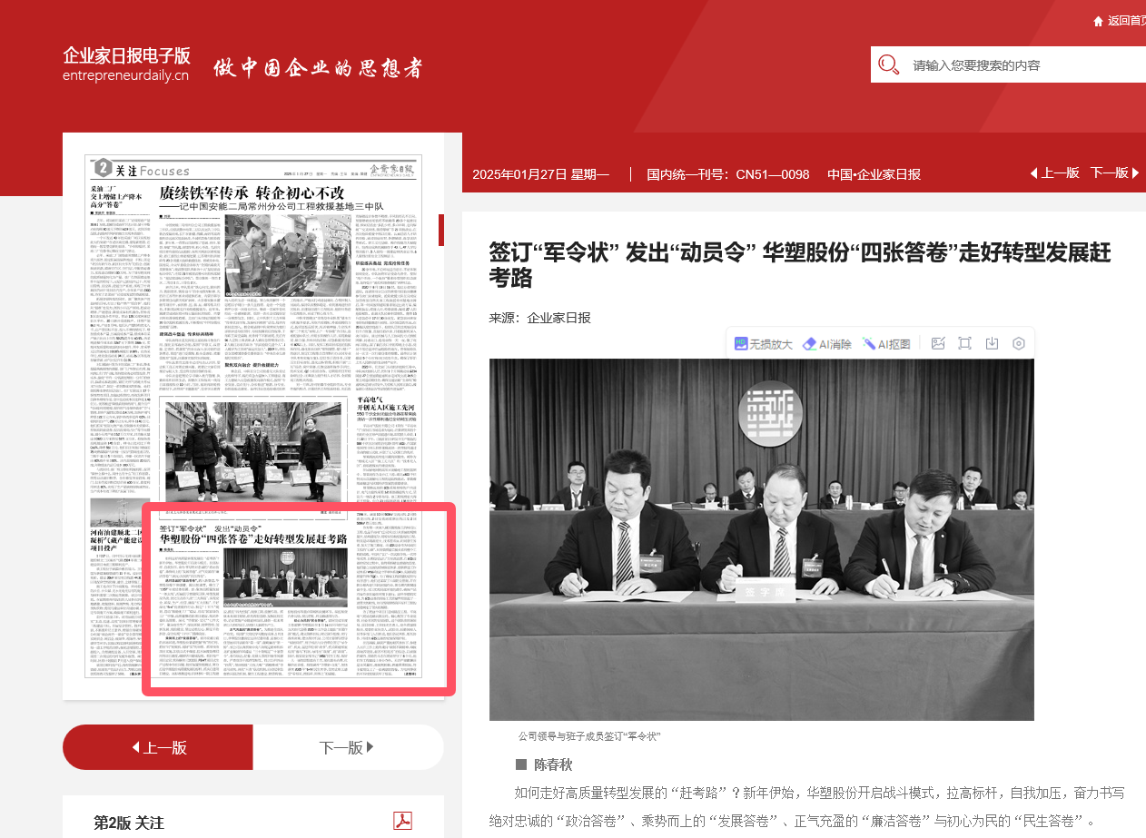
Task: Open the hexagon settings icon in photo toolbar
Action: tap(1019, 343)
